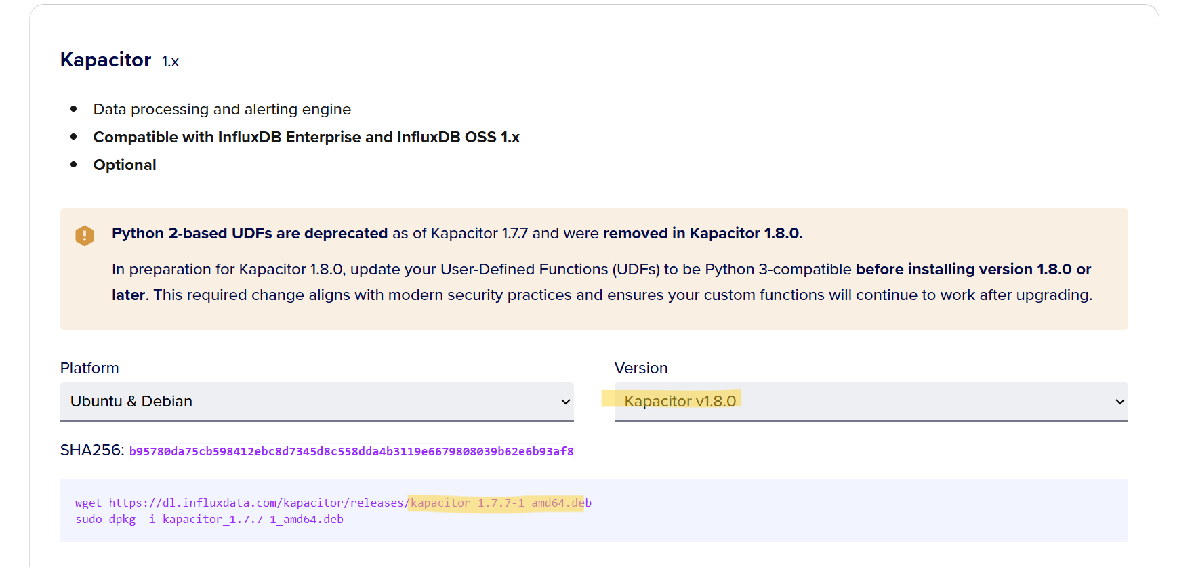Click the wget download command line
Viewport: 1194px width, 567px height.
click(x=333, y=503)
